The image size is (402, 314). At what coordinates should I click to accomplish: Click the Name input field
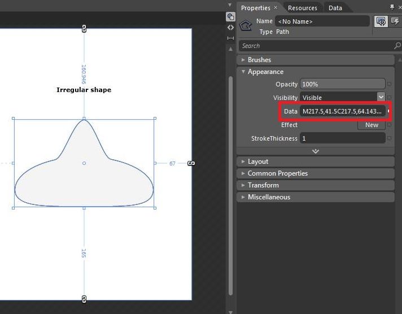pyautogui.click(x=322, y=21)
